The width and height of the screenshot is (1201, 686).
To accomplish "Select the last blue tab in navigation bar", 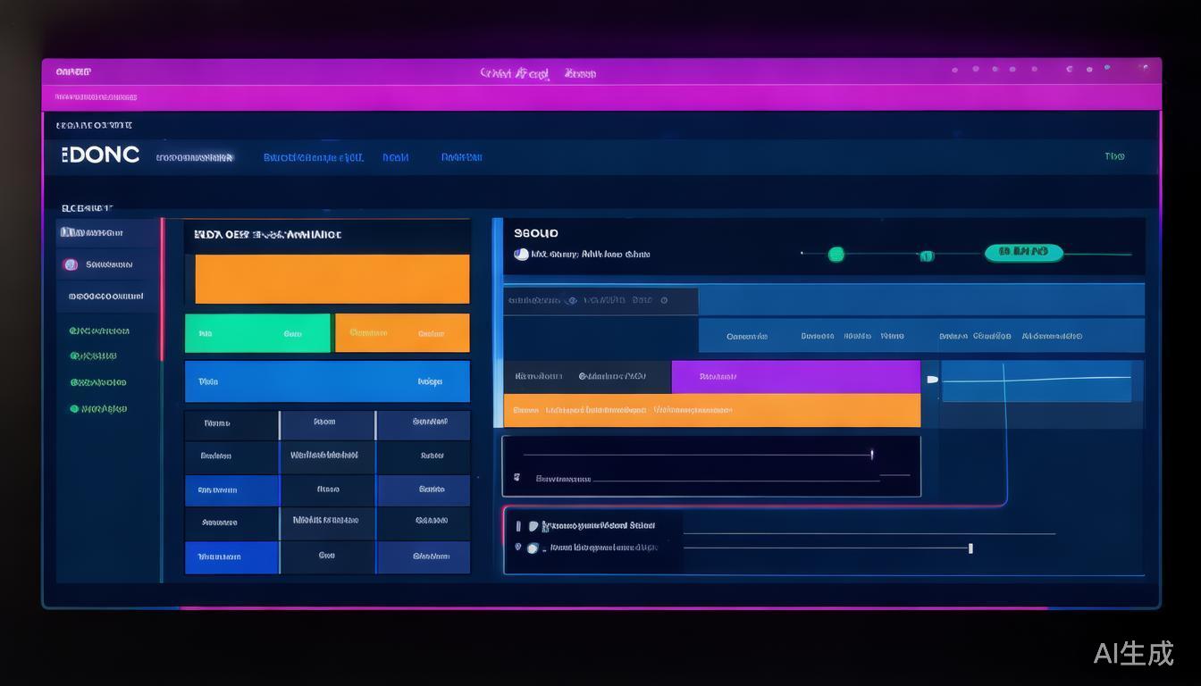I will pyautogui.click(x=461, y=157).
